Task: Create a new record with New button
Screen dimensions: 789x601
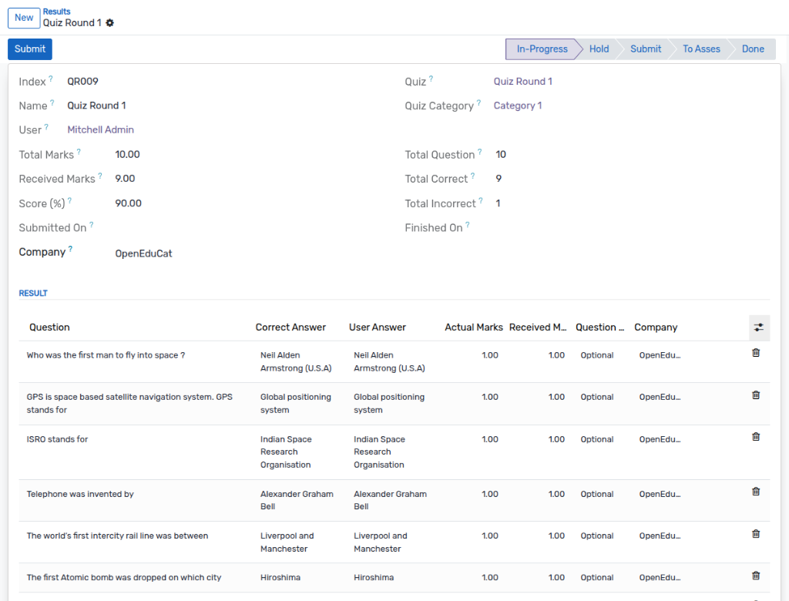Action: tap(24, 18)
